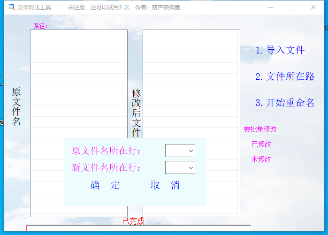Image resolution: width=328 pixels, height=235 pixels.
Task: Minimize the 文件对比工具 window
Action: 270,7
